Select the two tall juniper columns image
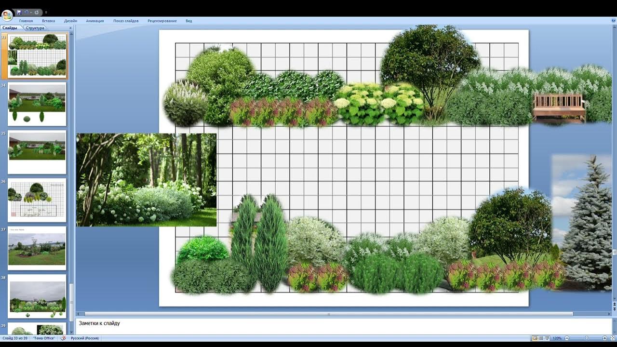This screenshot has height=347, width=617. (259, 243)
